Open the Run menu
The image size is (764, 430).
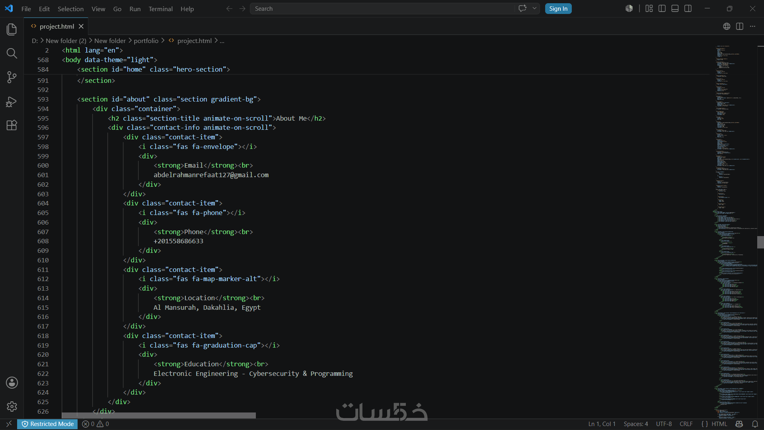tap(135, 9)
